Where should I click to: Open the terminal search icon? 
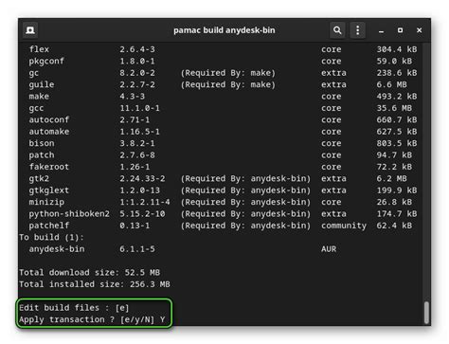(x=337, y=30)
